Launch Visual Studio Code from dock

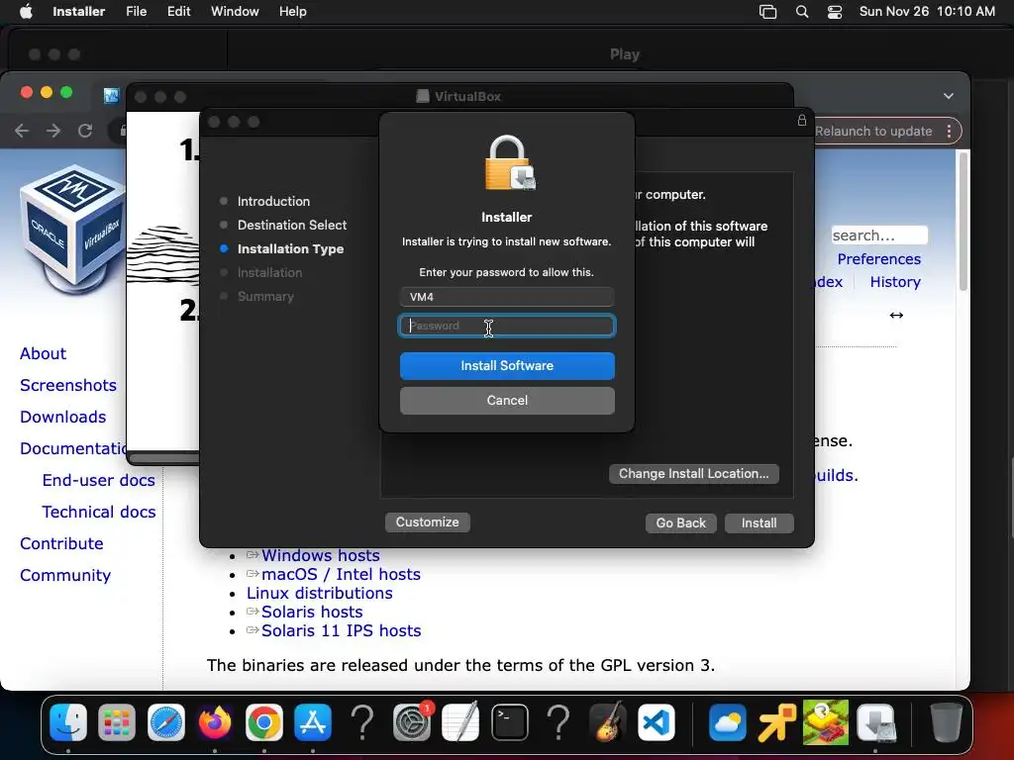tap(657, 721)
